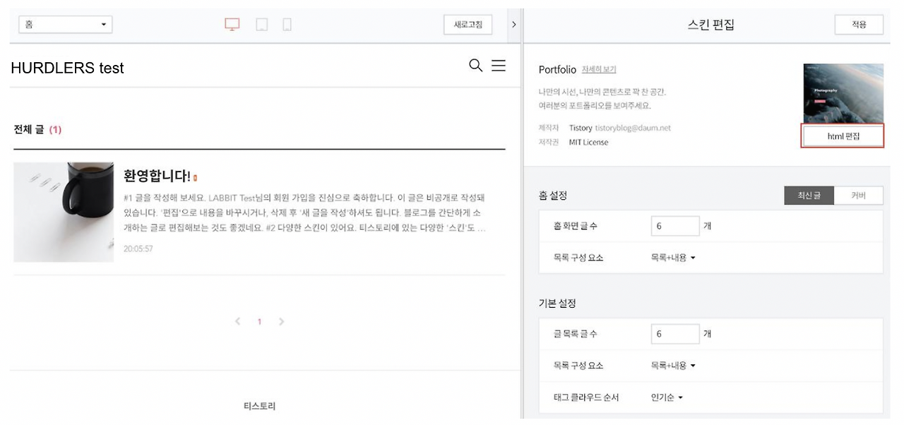Select page 1 in pagination
This screenshot has height=425, width=904.
[x=259, y=321]
